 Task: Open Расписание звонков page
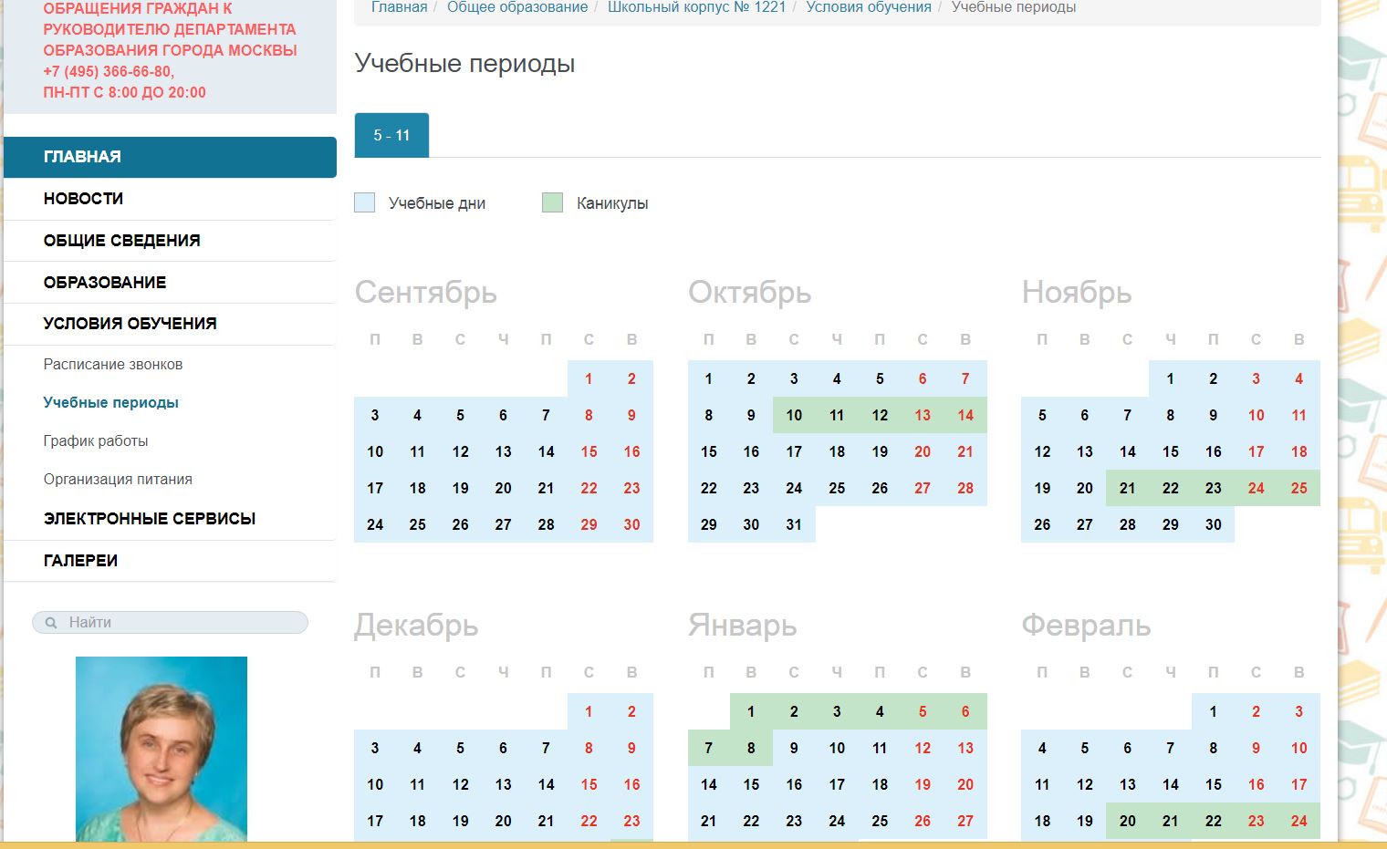113,365
